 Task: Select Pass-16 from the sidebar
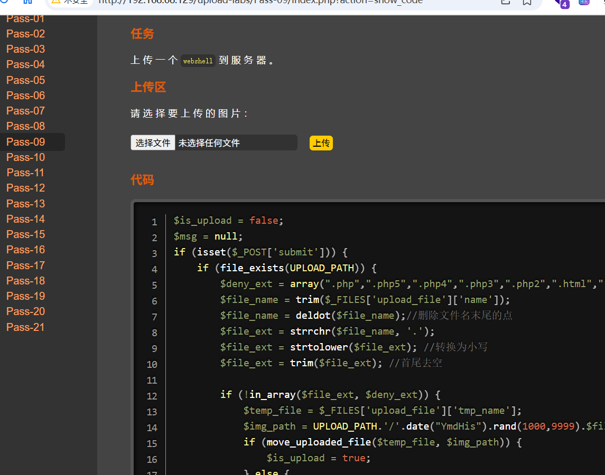(x=25, y=250)
